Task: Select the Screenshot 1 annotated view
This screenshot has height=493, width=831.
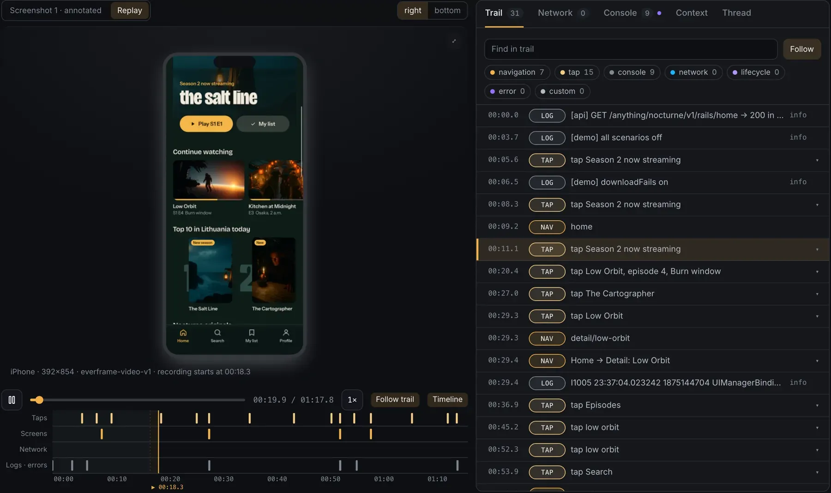Action: pos(55,11)
